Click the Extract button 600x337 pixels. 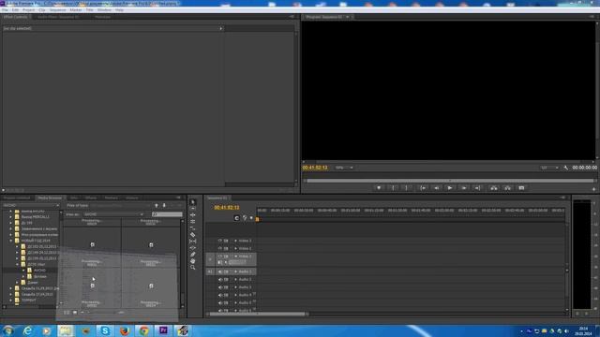click(507, 188)
